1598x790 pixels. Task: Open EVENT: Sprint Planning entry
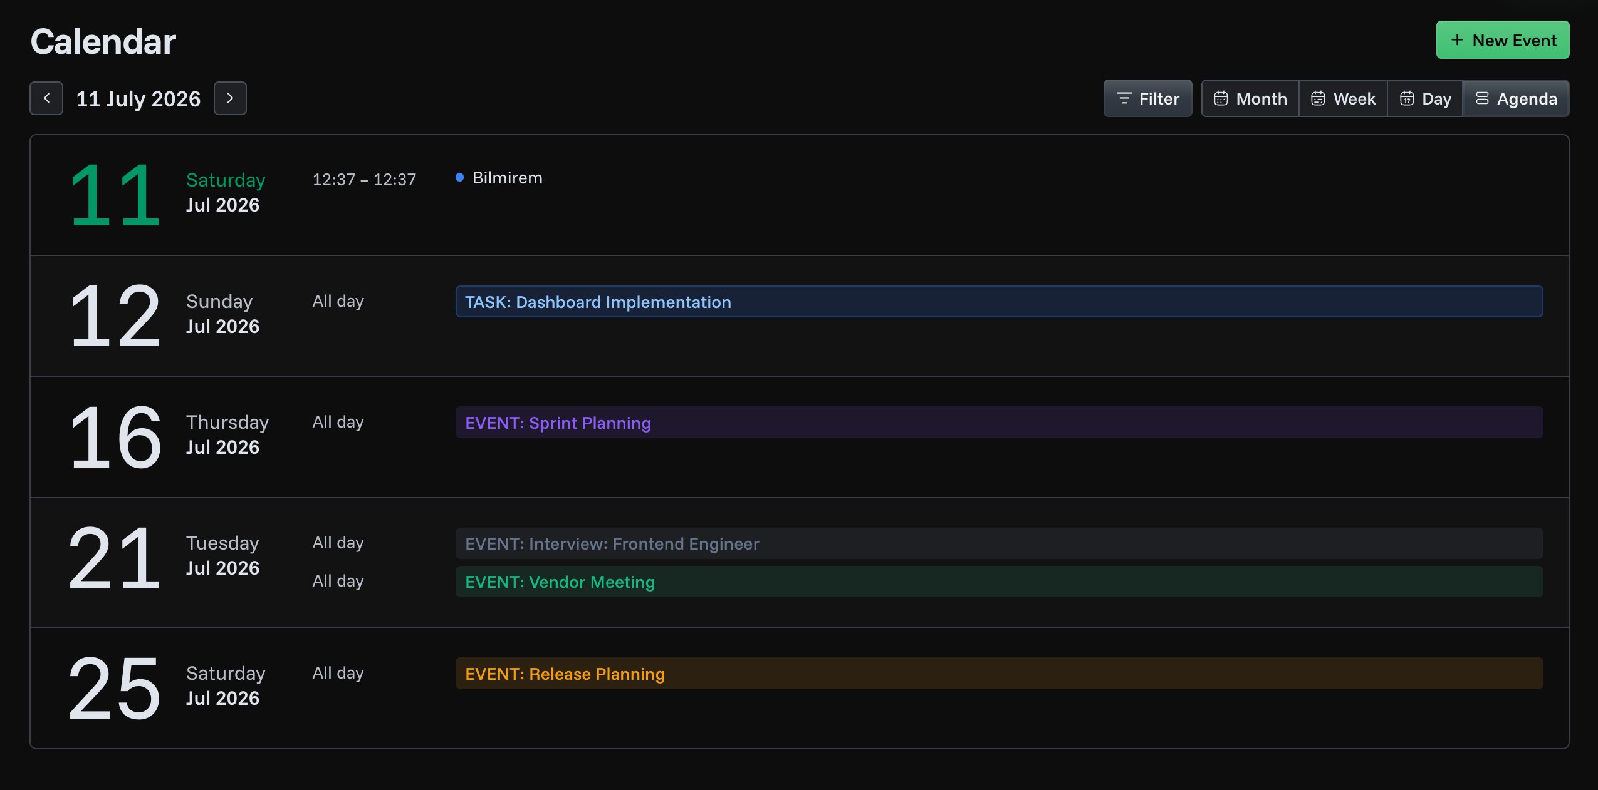(999, 423)
